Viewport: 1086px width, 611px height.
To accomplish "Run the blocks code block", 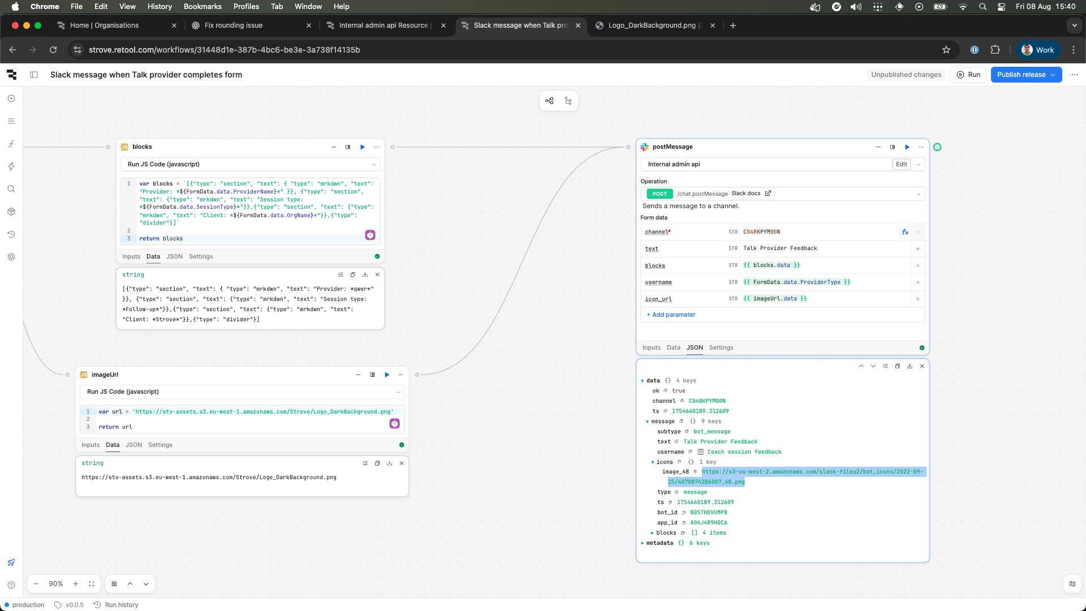I will click(363, 147).
